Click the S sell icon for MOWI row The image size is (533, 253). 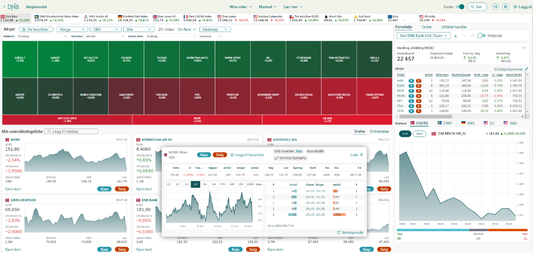click(418, 96)
